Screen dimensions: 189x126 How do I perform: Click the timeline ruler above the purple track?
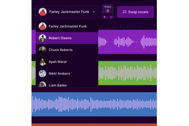coord(128,26)
